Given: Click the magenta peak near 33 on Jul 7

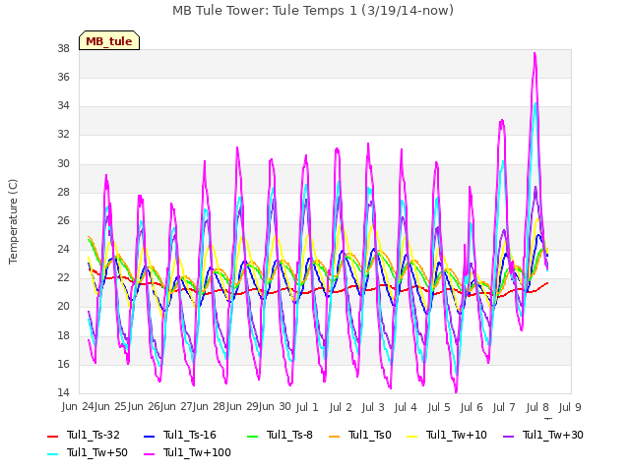Looking at the screenshot, I should [502, 120].
